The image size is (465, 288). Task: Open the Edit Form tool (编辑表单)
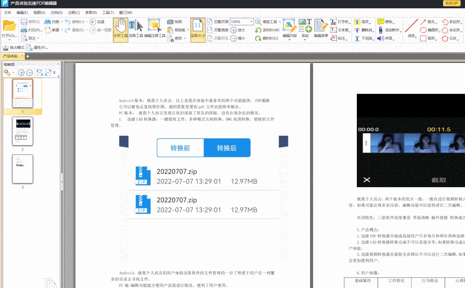point(321,28)
